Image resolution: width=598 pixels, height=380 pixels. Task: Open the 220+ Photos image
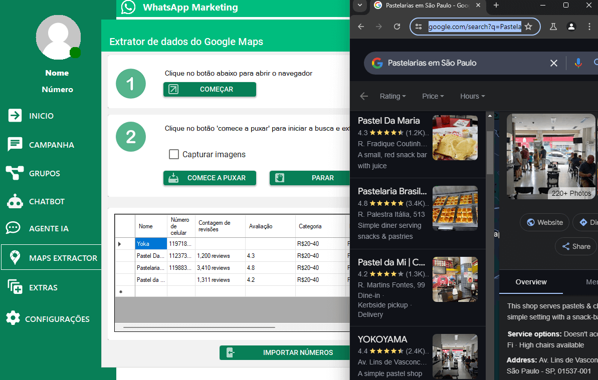551,156
